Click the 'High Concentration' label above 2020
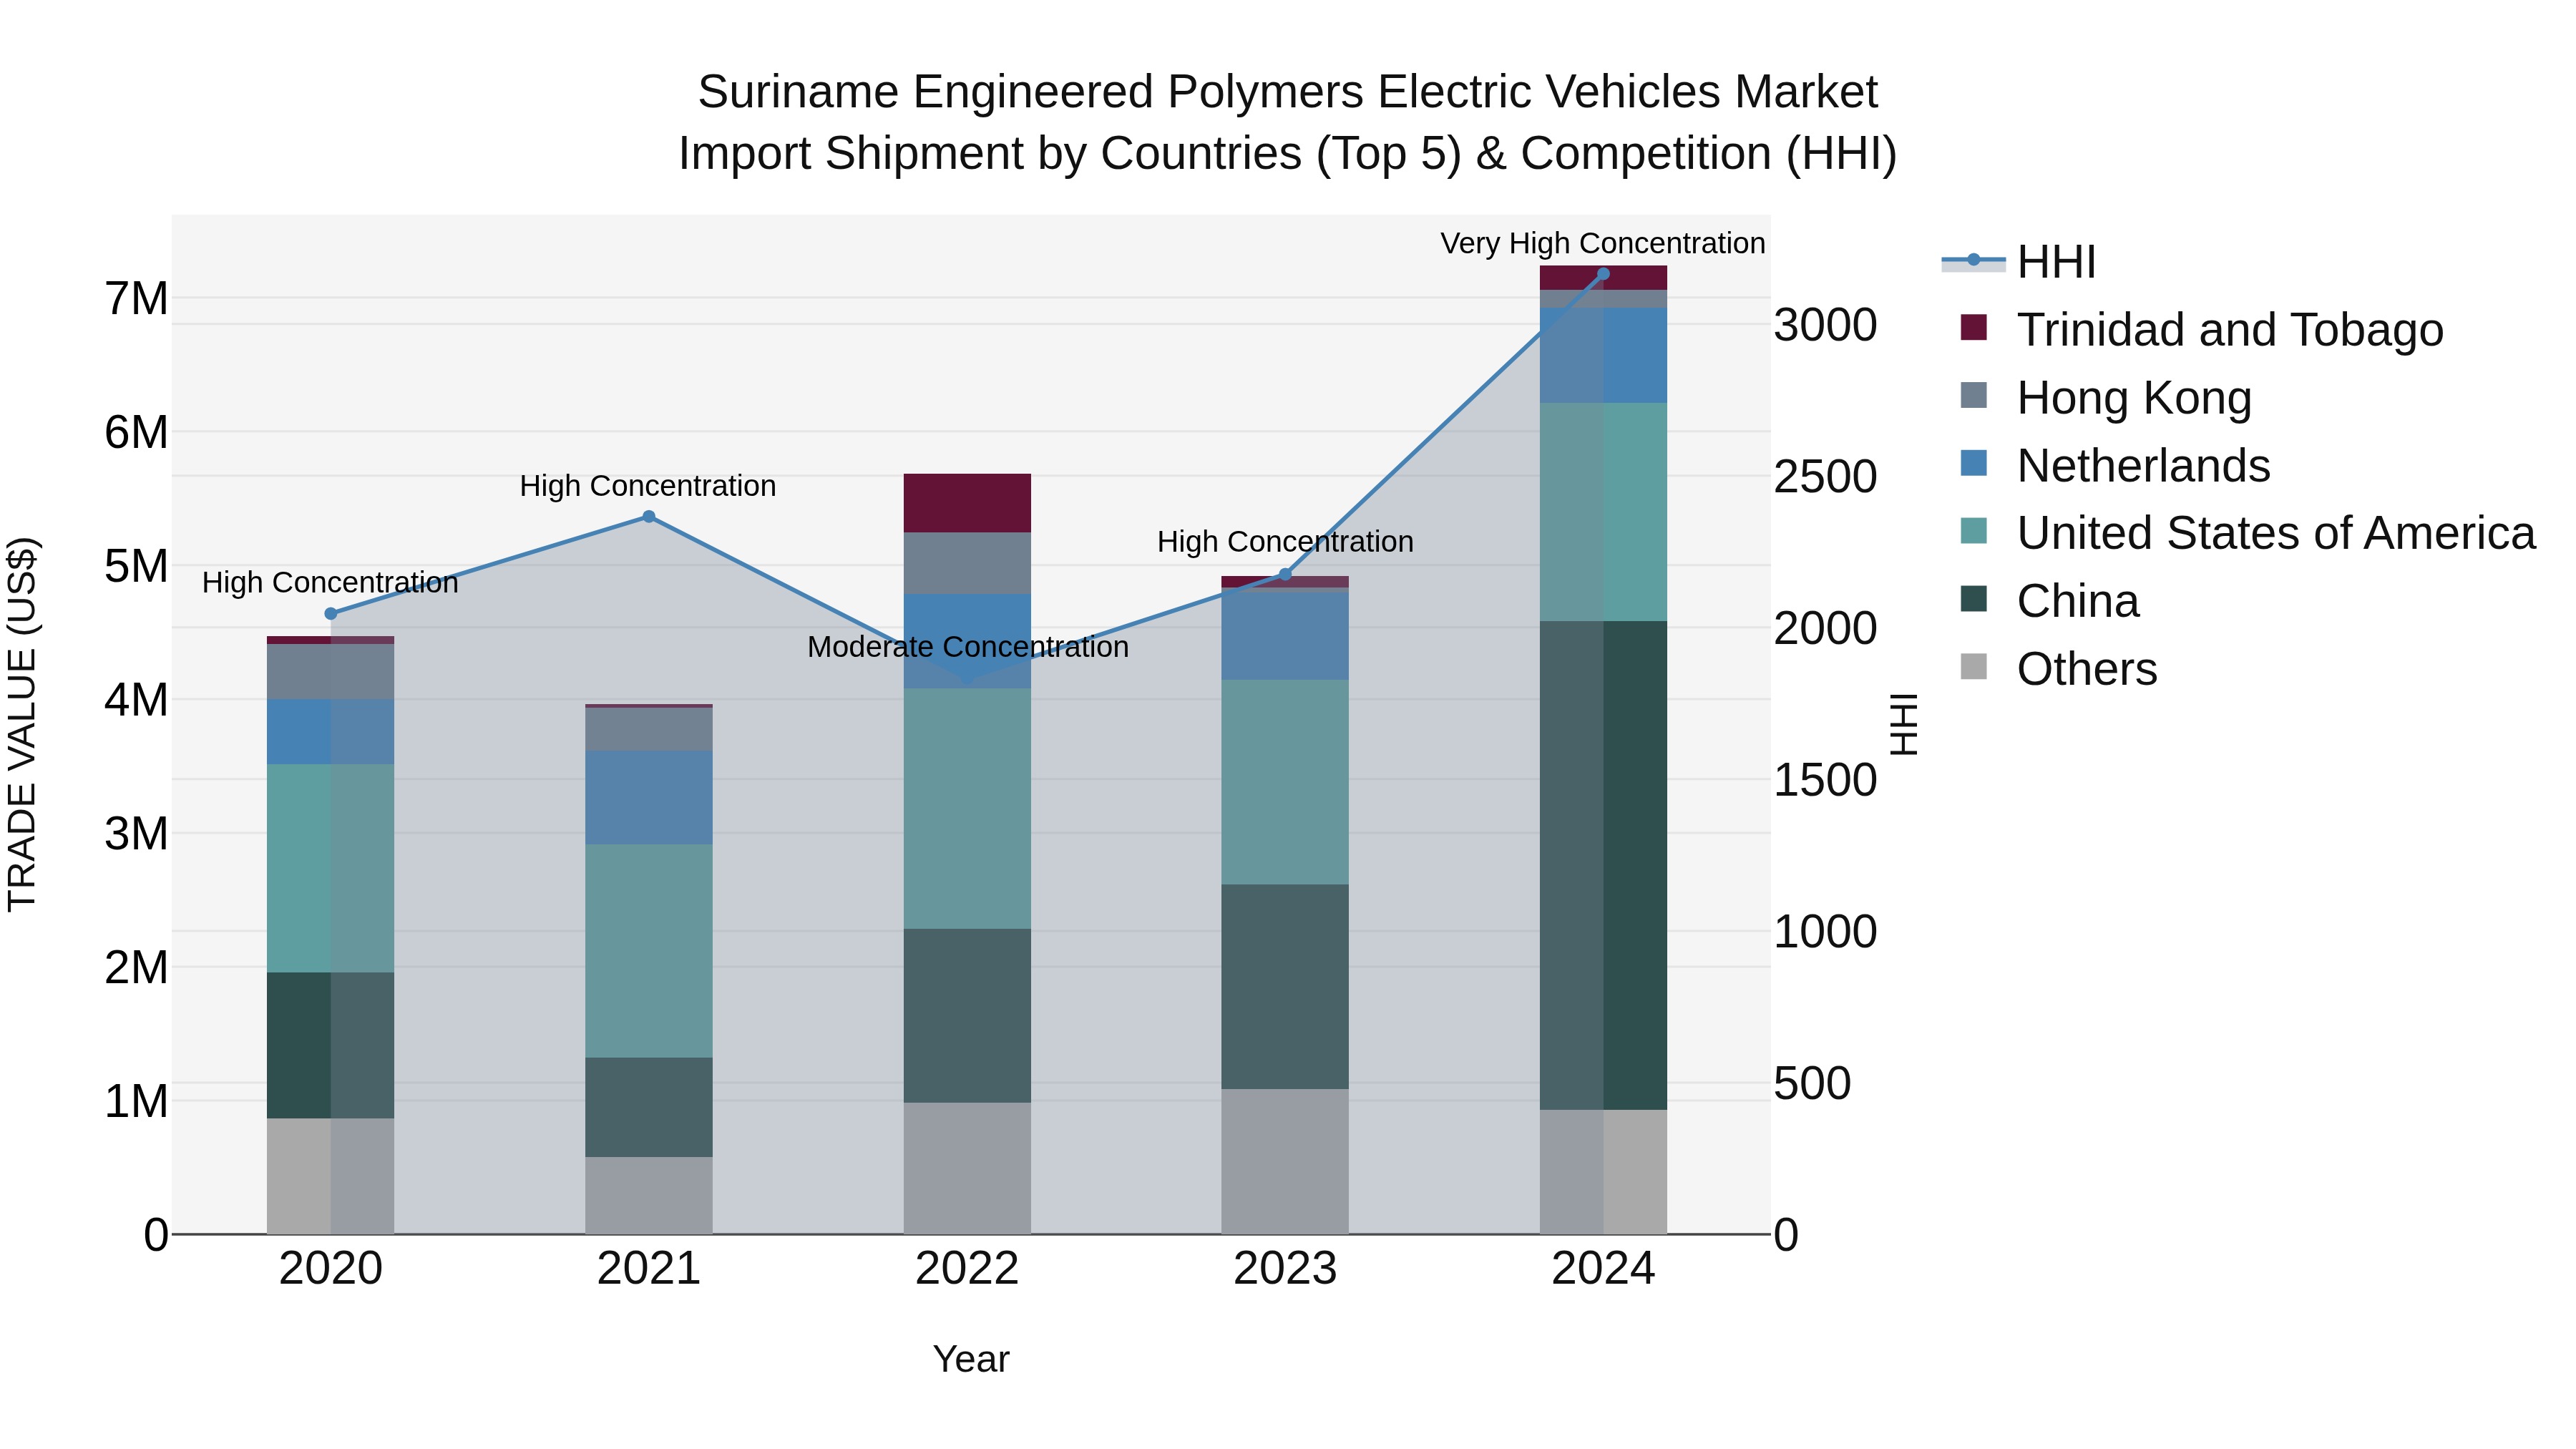The image size is (2576, 1449). pyautogui.click(x=330, y=583)
